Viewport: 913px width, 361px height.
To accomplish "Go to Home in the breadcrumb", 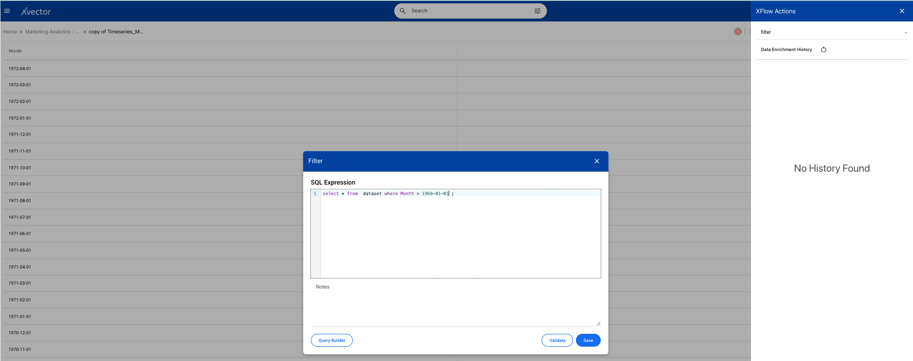I will [10, 32].
